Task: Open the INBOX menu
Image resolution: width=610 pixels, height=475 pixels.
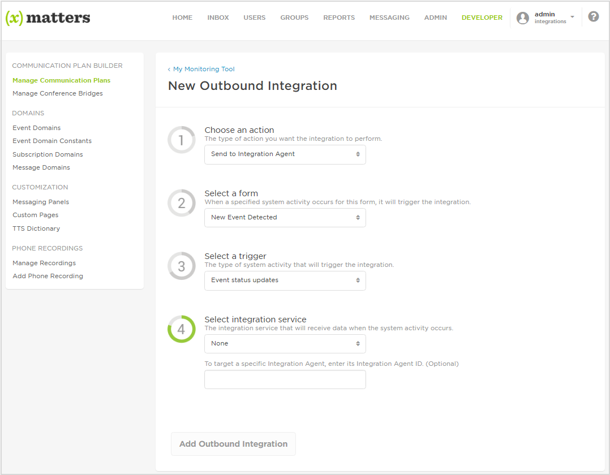Action: tap(218, 18)
